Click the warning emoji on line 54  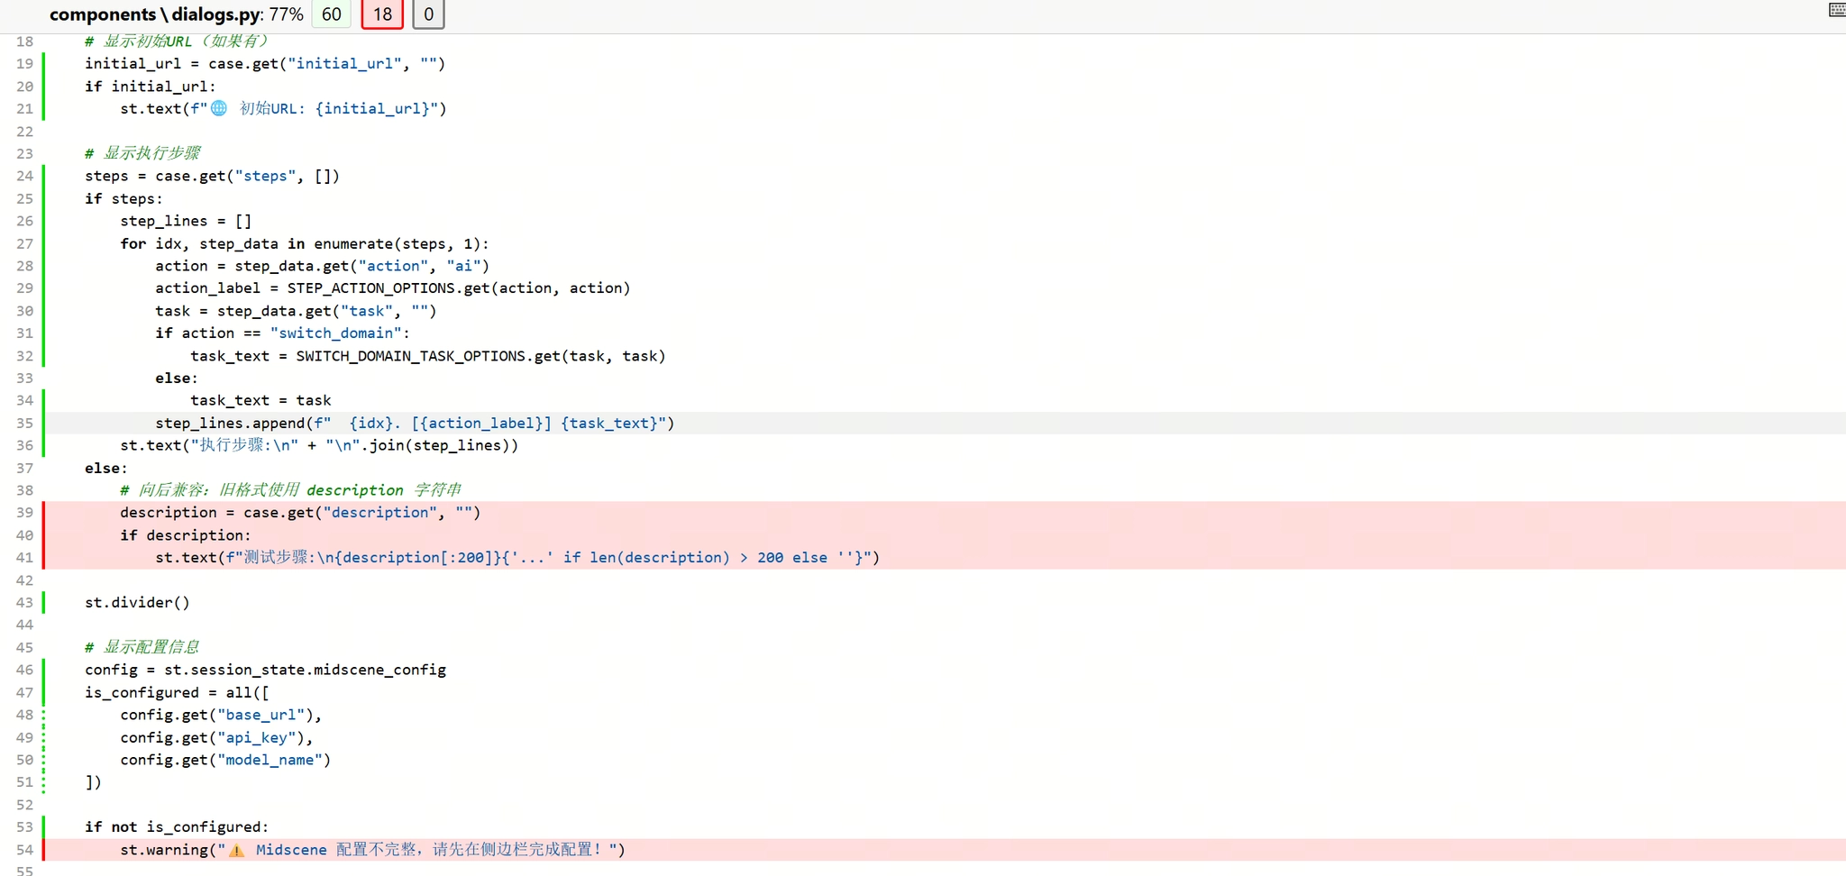(x=236, y=850)
